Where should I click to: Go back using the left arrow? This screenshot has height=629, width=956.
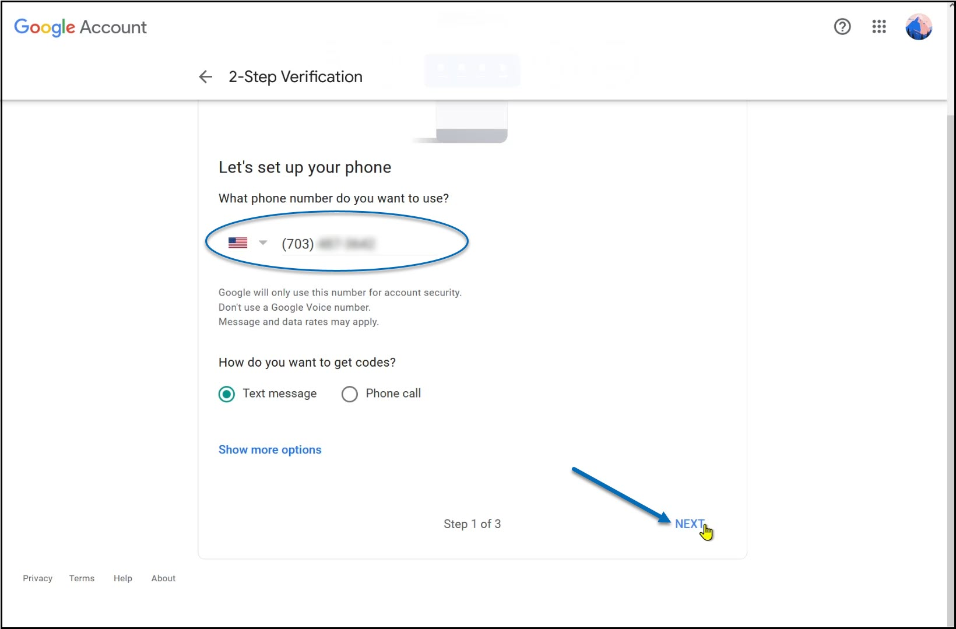[x=205, y=77]
